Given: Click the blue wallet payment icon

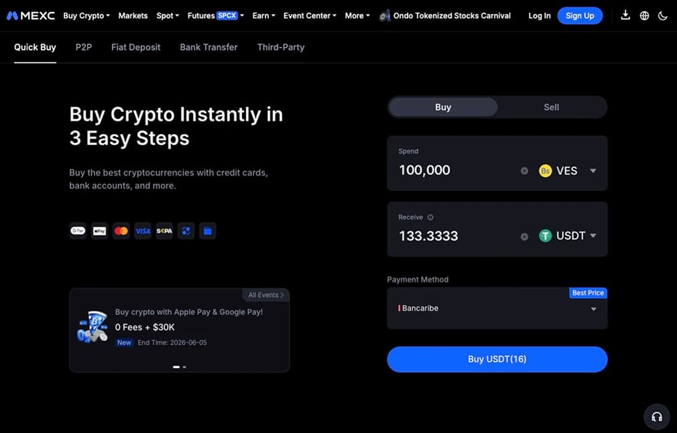Looking at the screenshot, I should [x=208, y=231].
